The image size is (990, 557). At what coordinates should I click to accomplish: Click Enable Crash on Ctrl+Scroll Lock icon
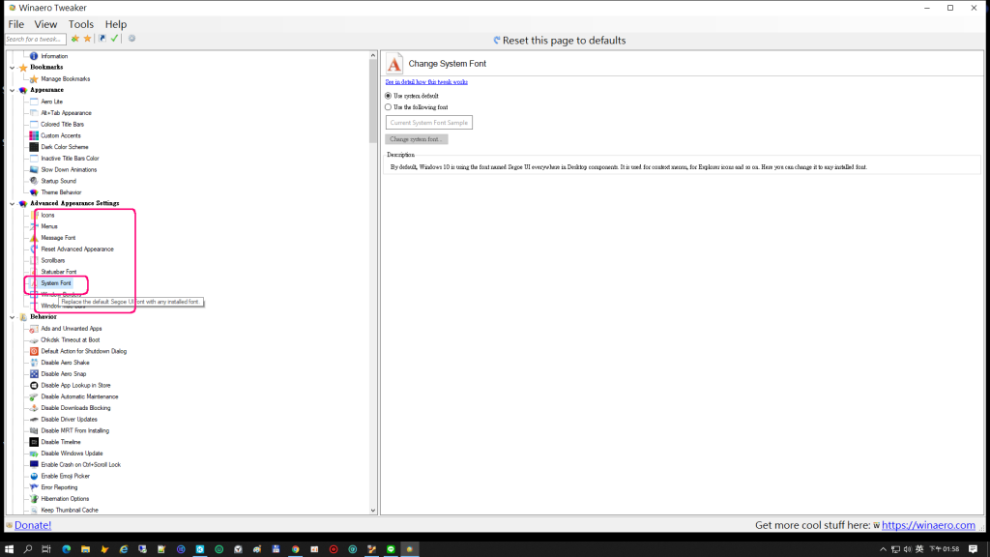coord(34,465)
